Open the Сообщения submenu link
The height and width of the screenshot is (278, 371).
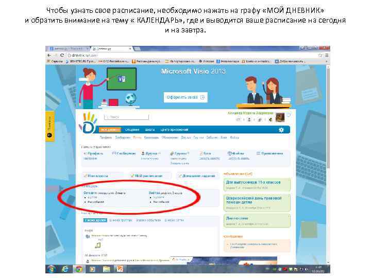(123, 137)
